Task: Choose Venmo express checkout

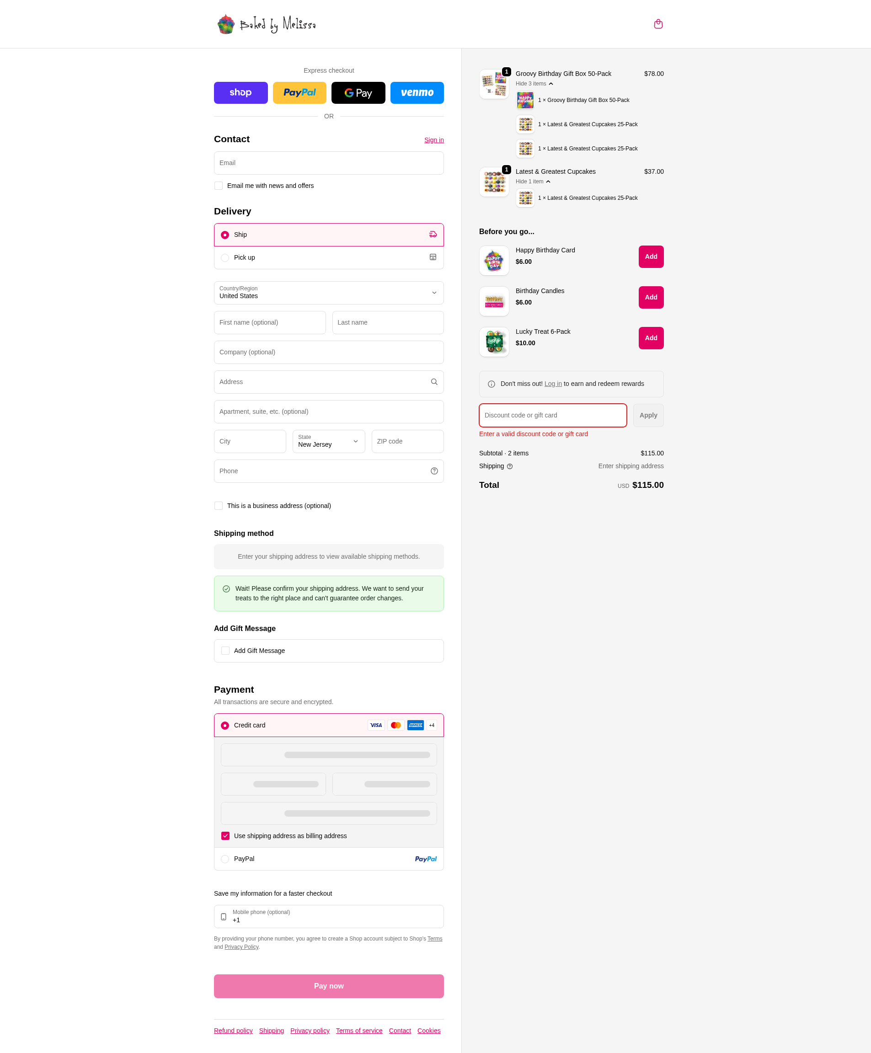Action: (x=417, y=93)
